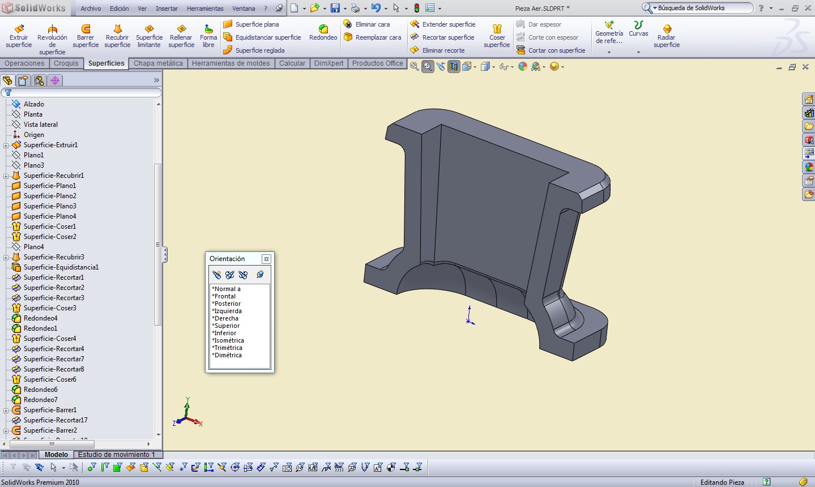Select *Frontal view in Orientación list
This screenshot has width=815, height=487.
point(224,296)
